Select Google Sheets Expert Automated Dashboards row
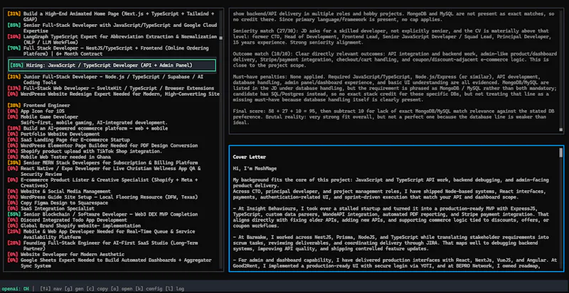 coord(110,263)
